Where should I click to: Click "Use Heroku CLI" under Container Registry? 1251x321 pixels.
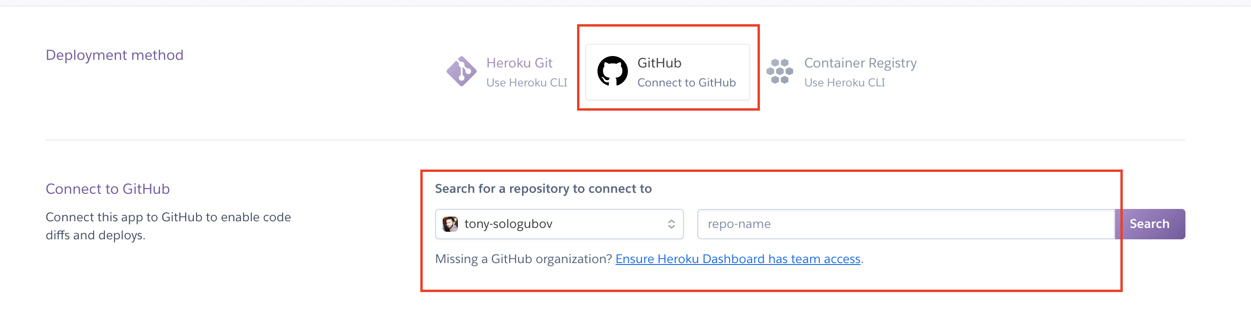844,83
